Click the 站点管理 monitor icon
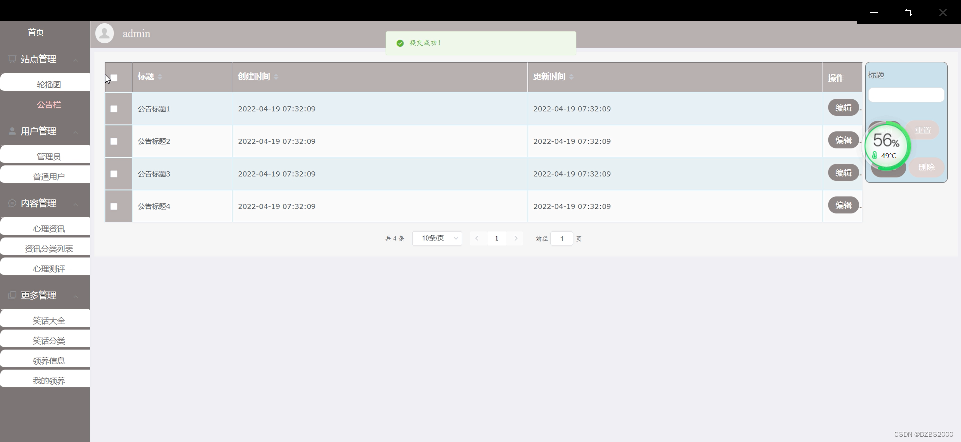Screen dimensions: 961x442 pos(12,59)
